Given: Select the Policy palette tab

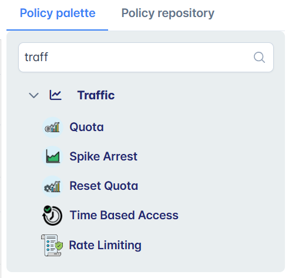Looking at the screenshot, I should click(x=58, y=14).
